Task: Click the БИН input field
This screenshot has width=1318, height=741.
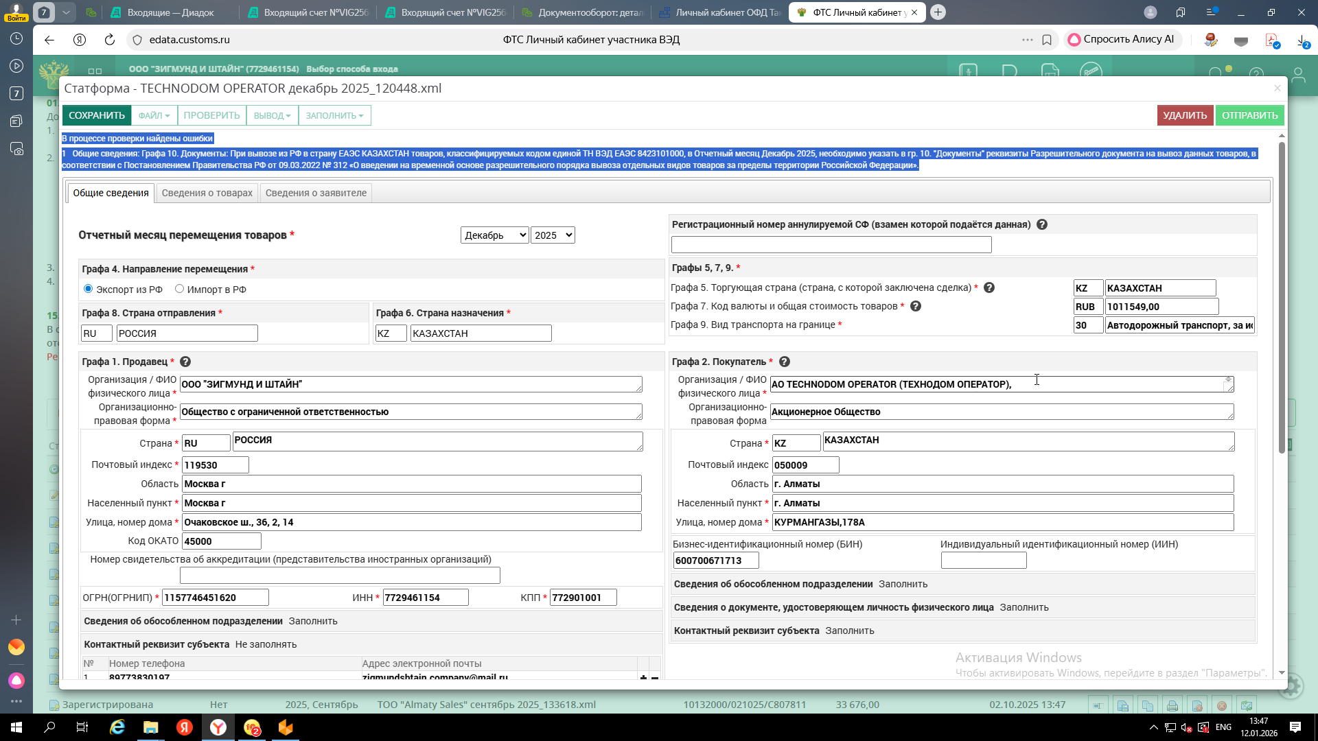Action: coord(716,561)
